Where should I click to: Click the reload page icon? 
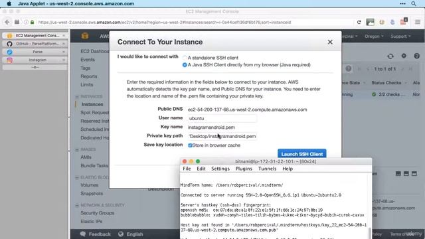pos(359,22)
